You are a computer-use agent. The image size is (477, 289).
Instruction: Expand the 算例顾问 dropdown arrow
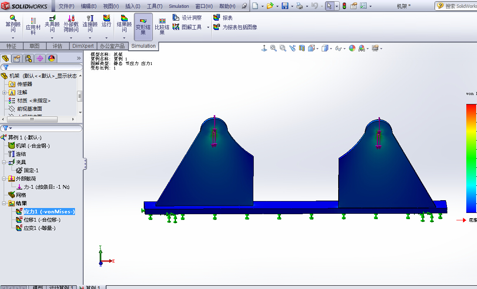point(13,38)
